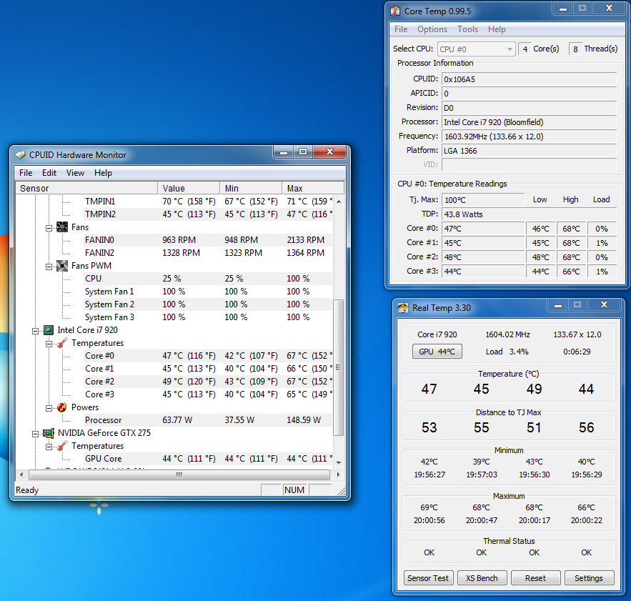Click the GPU 44°C button in Real Temp
Screen dimensions: 631x601
pyautogui.click(x=437, y=352)
